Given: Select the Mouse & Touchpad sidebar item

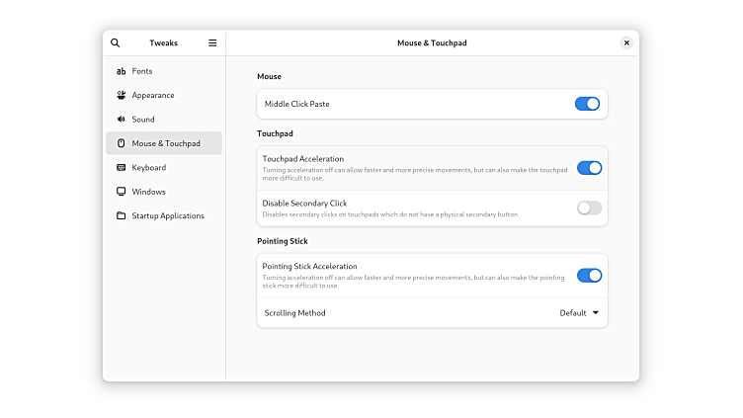Looking at the screenshot, I should pos(165,143).
